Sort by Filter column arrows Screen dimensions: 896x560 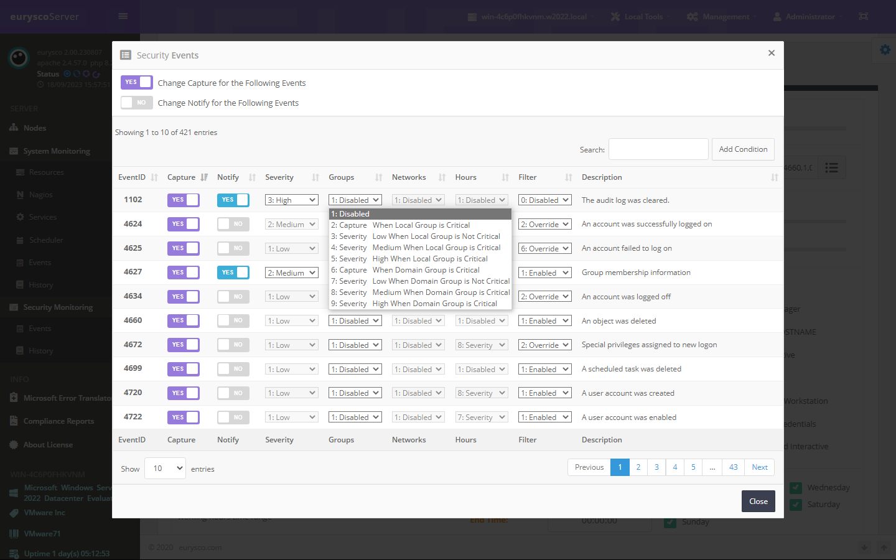568,177
